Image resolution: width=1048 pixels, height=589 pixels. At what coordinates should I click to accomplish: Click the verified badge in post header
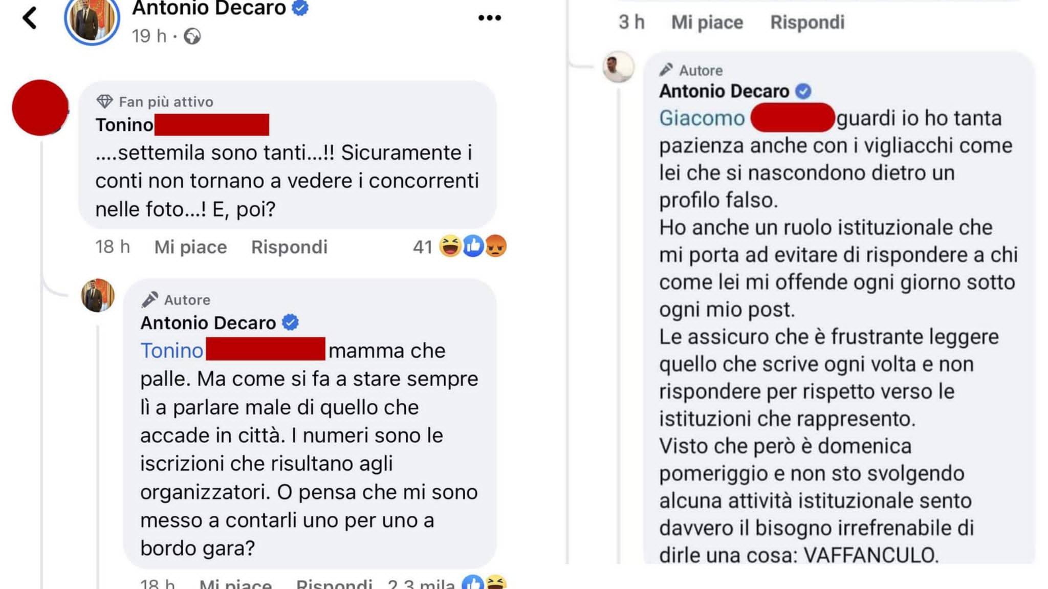click(x=300, y=8)
